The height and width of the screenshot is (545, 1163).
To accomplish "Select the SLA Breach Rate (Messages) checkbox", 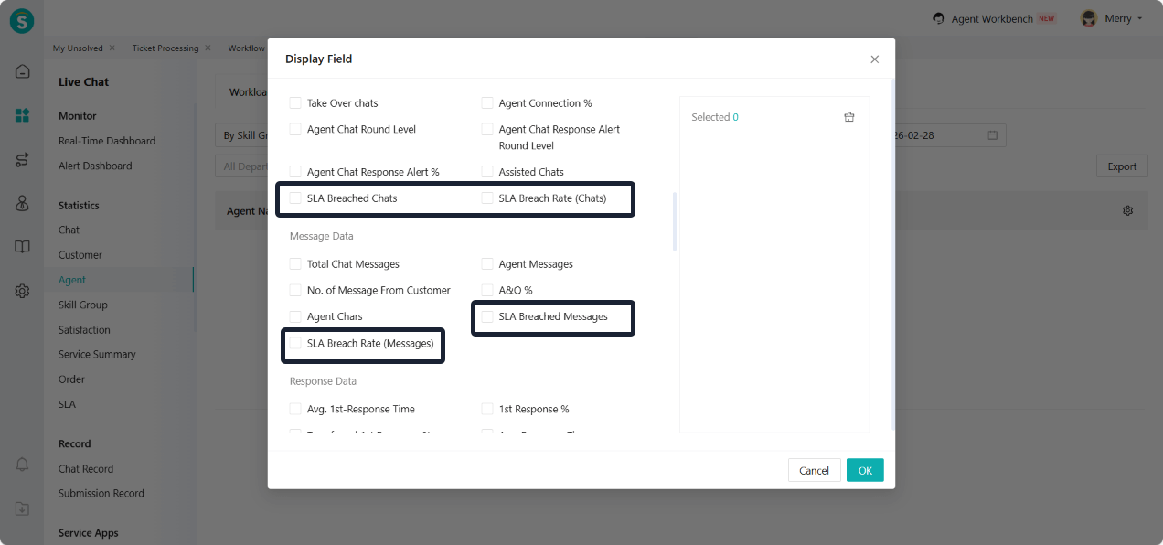I will point(295,343).
